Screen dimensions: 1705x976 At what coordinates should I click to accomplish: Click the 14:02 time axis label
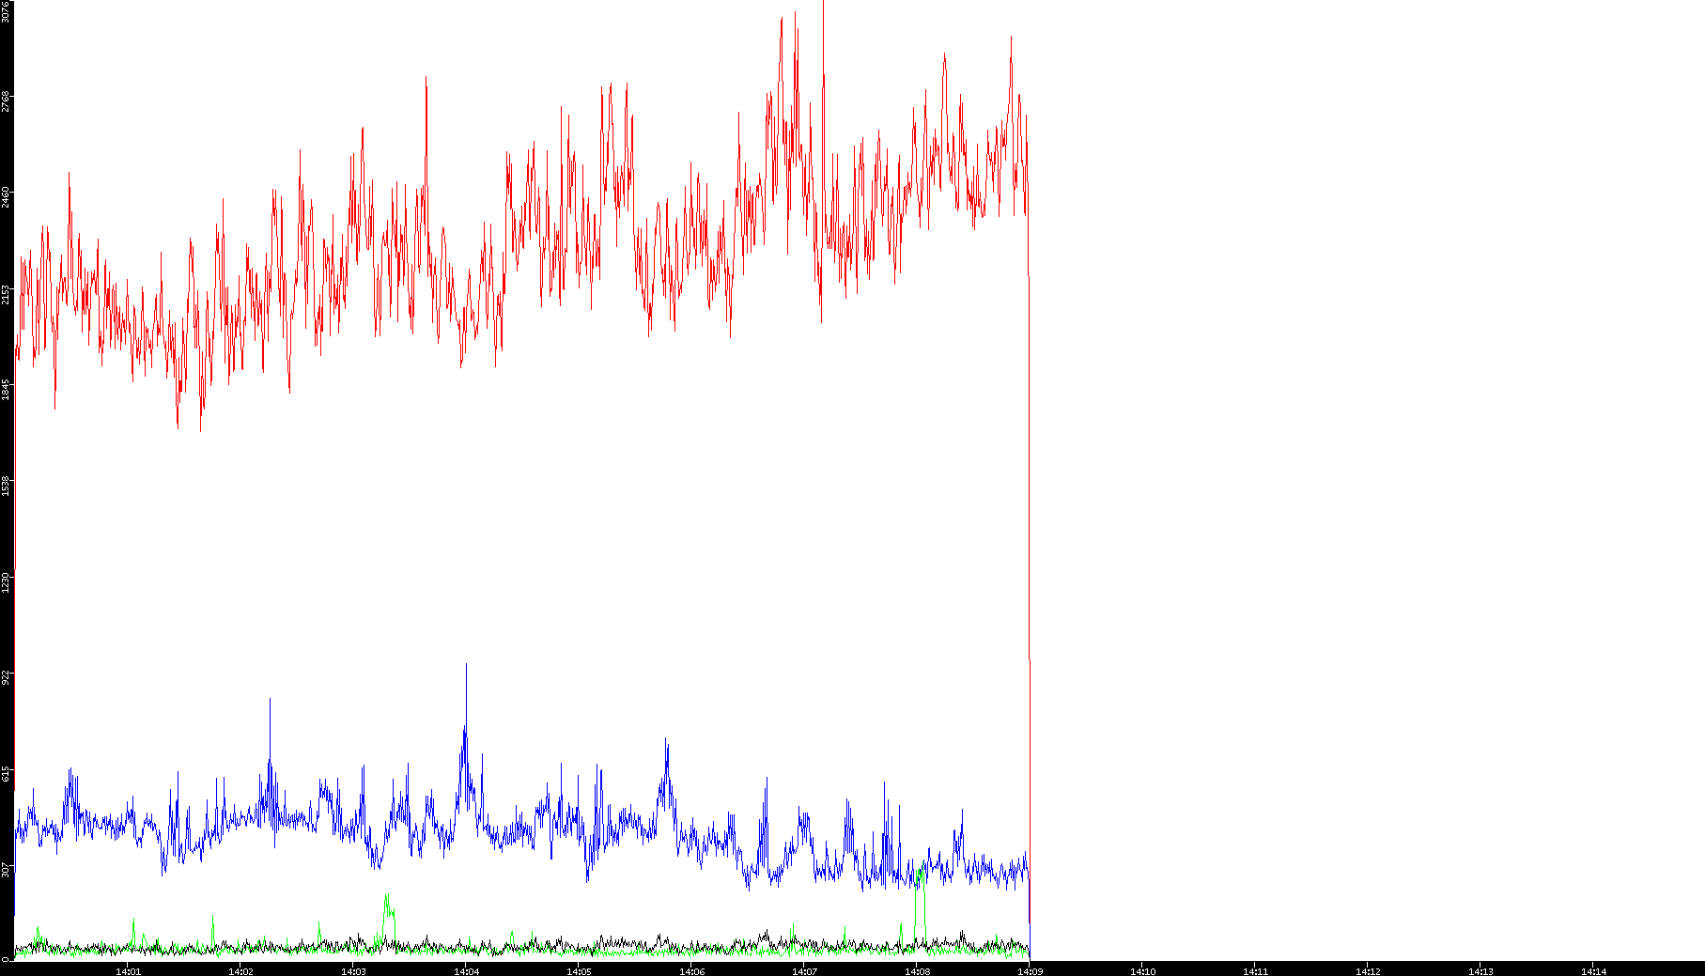click(240, 971)
